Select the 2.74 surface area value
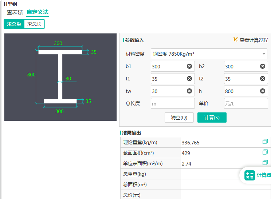The image size is (271, 199). [186, 164]
